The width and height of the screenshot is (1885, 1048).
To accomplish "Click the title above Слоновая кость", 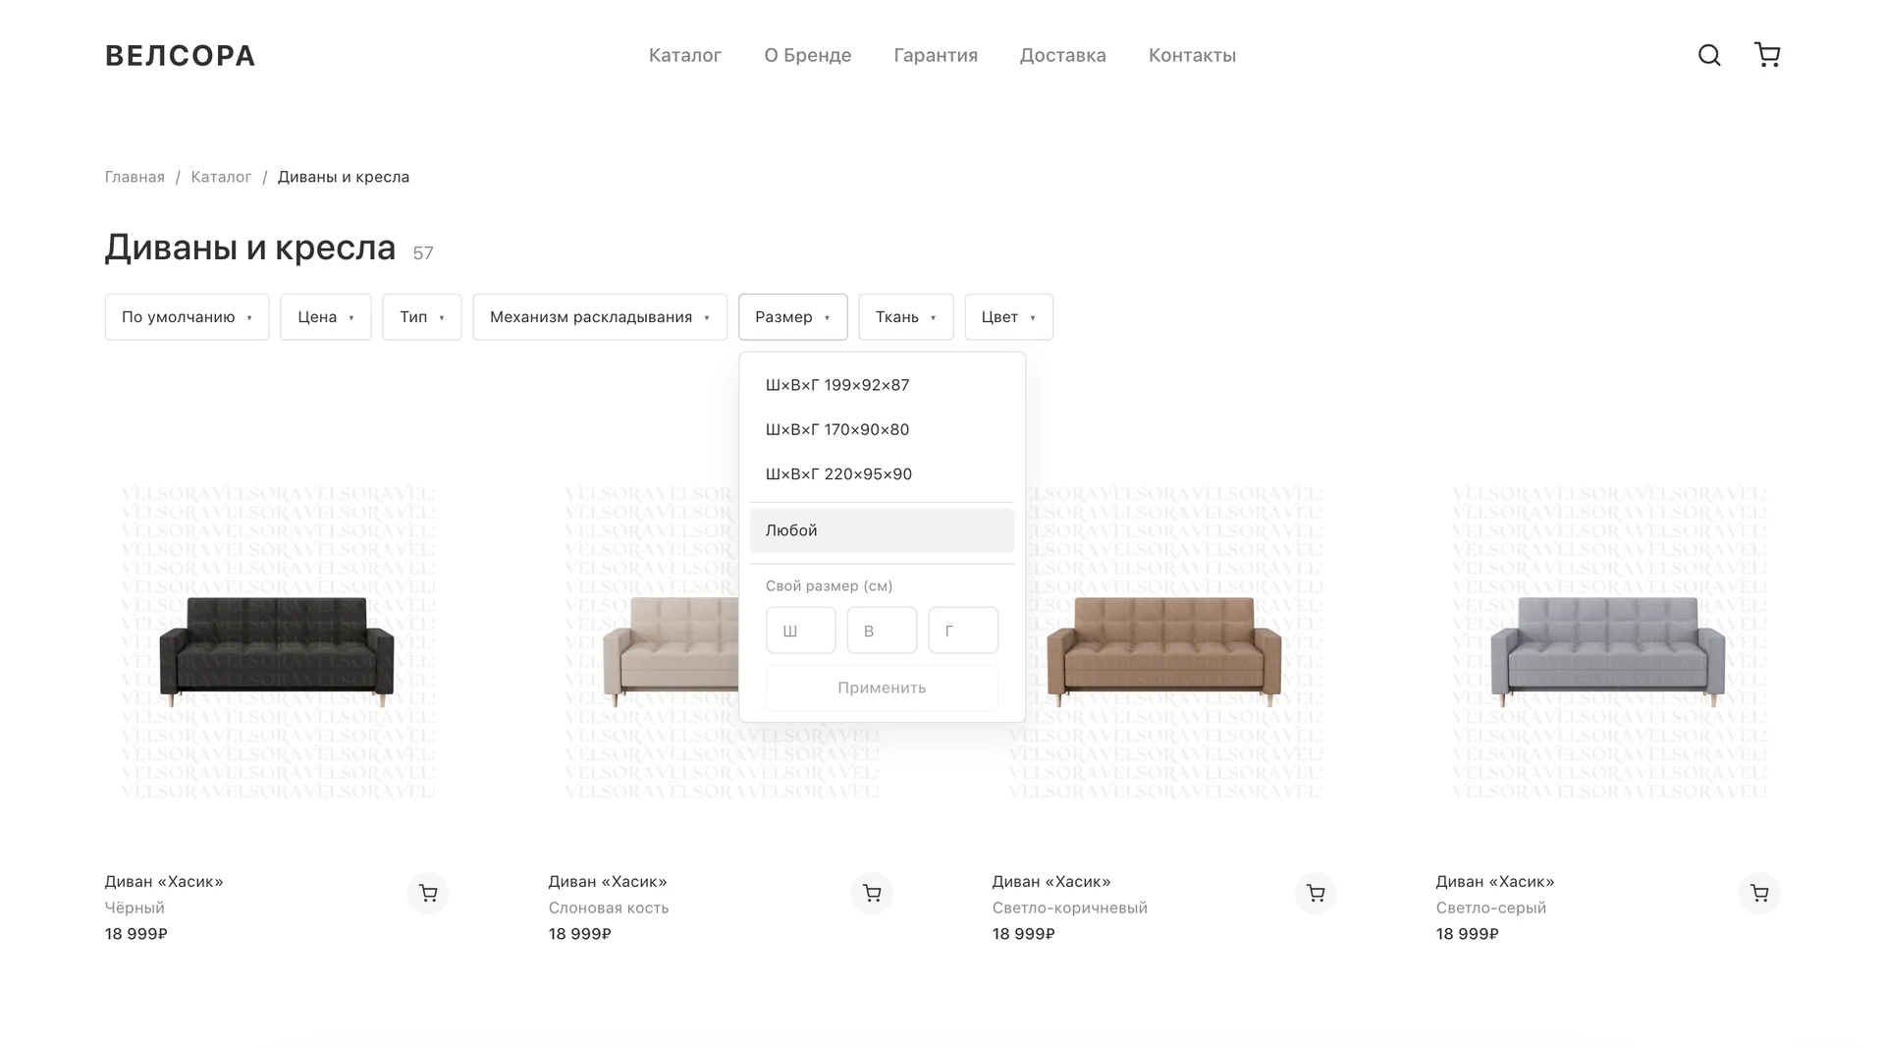I will (x=608, y=882).
